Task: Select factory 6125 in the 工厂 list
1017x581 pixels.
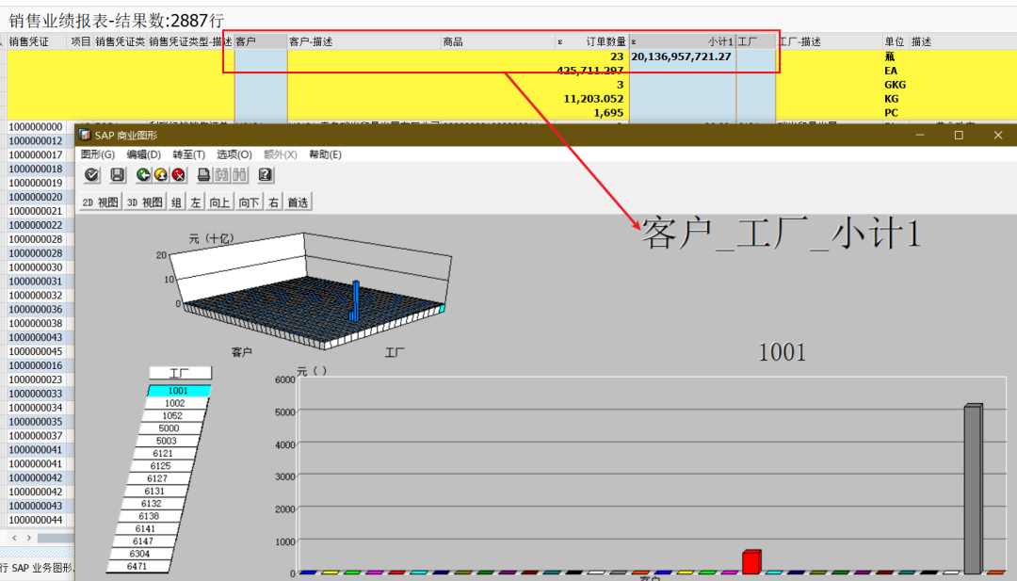Action: coord(161,465)
